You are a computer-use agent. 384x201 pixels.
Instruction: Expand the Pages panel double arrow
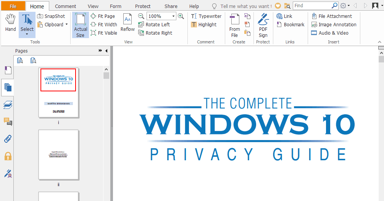(100, 51)
